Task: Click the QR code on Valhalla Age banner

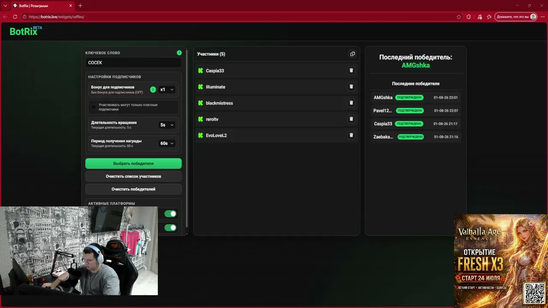Action: [x=534, y=293]
